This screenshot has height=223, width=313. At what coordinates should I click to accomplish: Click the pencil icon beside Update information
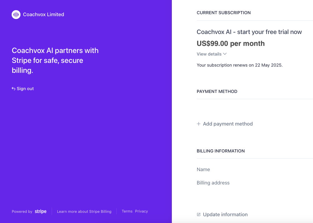click(199, 214)
